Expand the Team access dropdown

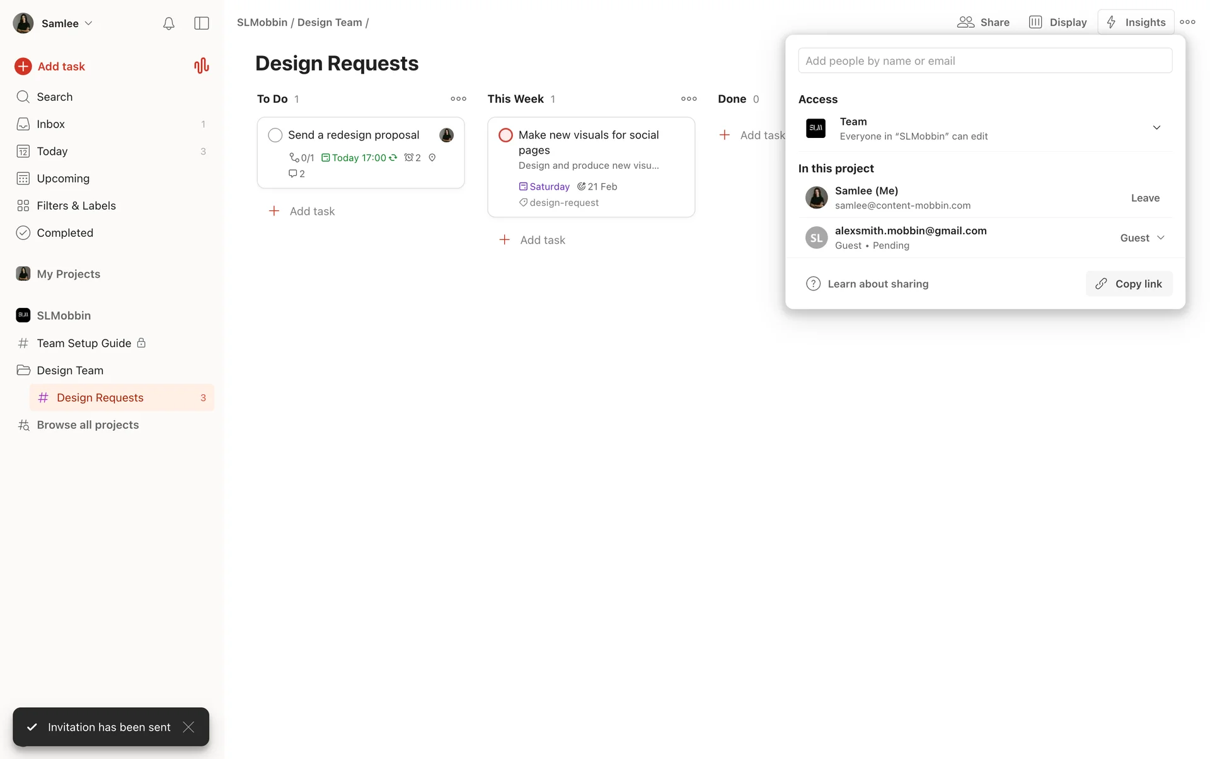(1156, 128)
